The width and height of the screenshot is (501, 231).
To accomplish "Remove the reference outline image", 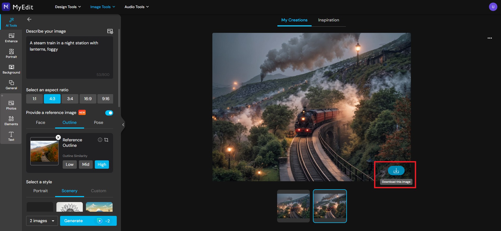I will coord(58,137).
